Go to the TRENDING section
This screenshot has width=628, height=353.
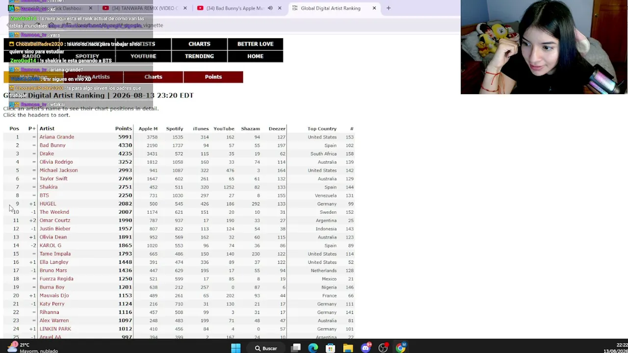point(199,56)
